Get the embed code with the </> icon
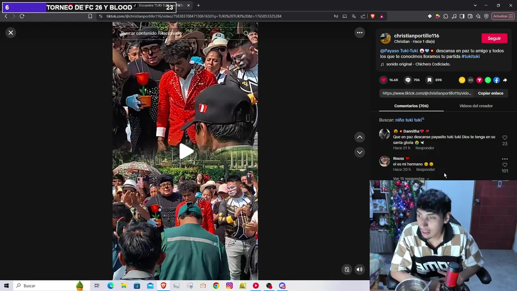The height and width of the screenshot is (291, 517). point(471,80)
